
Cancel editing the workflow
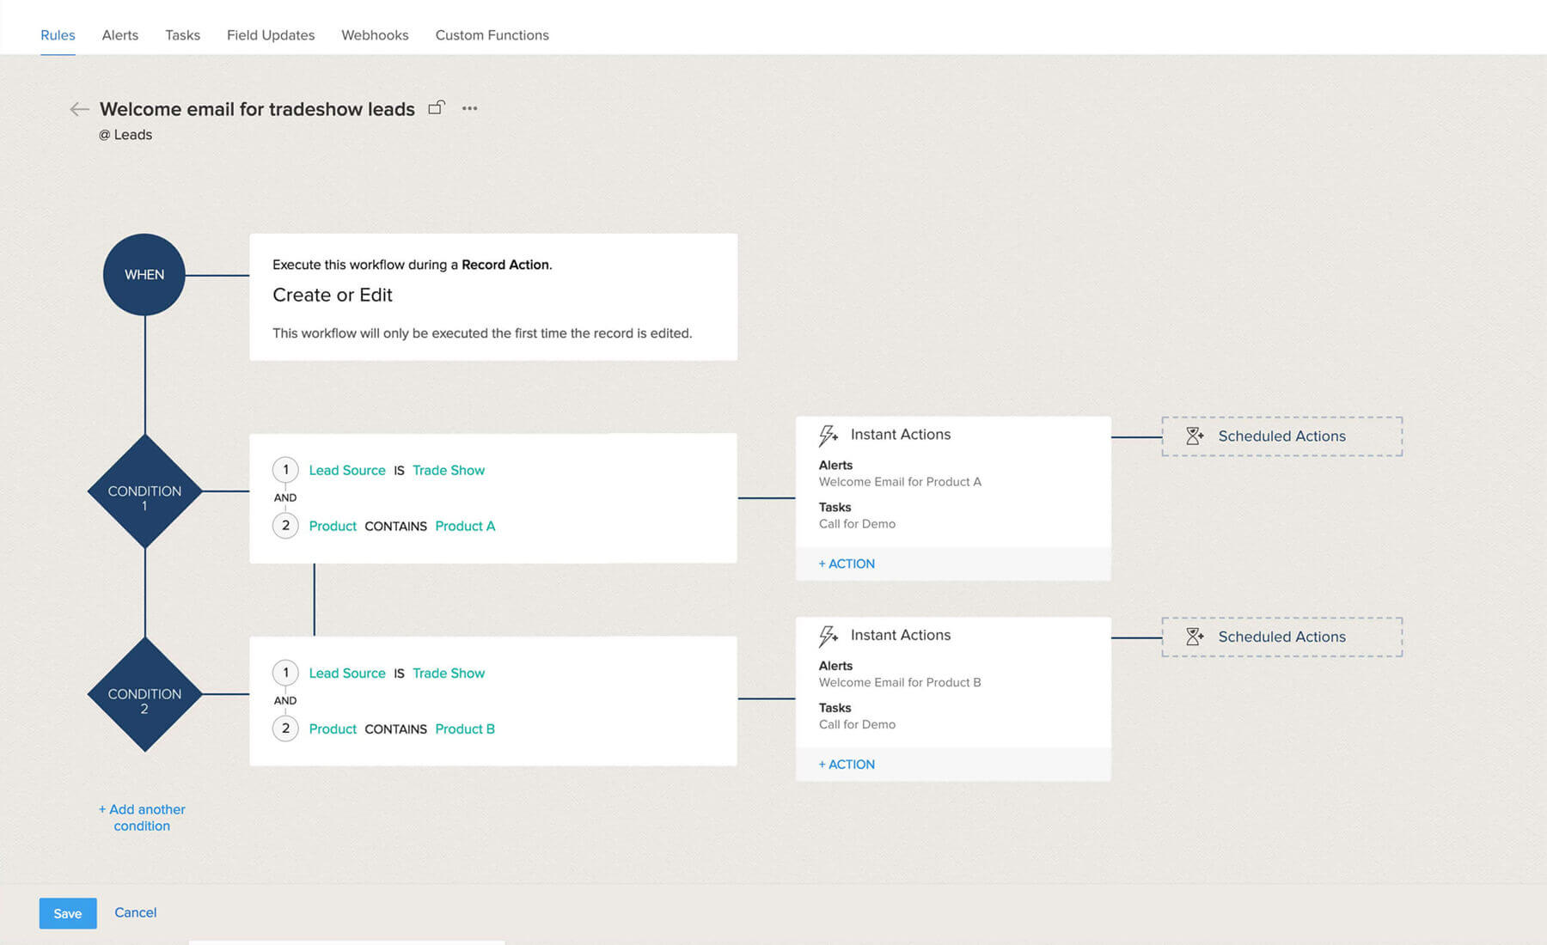(x=136, y=912)
